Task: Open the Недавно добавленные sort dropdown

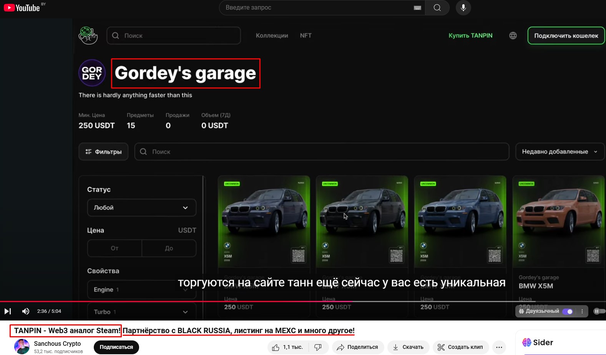Action: (x=560, y=152)
